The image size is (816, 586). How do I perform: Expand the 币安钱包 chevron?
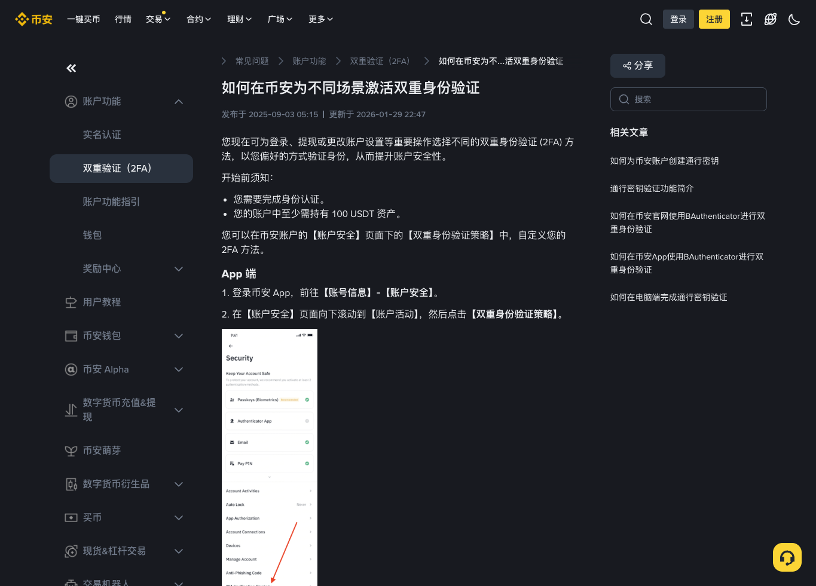click(179, 336)
